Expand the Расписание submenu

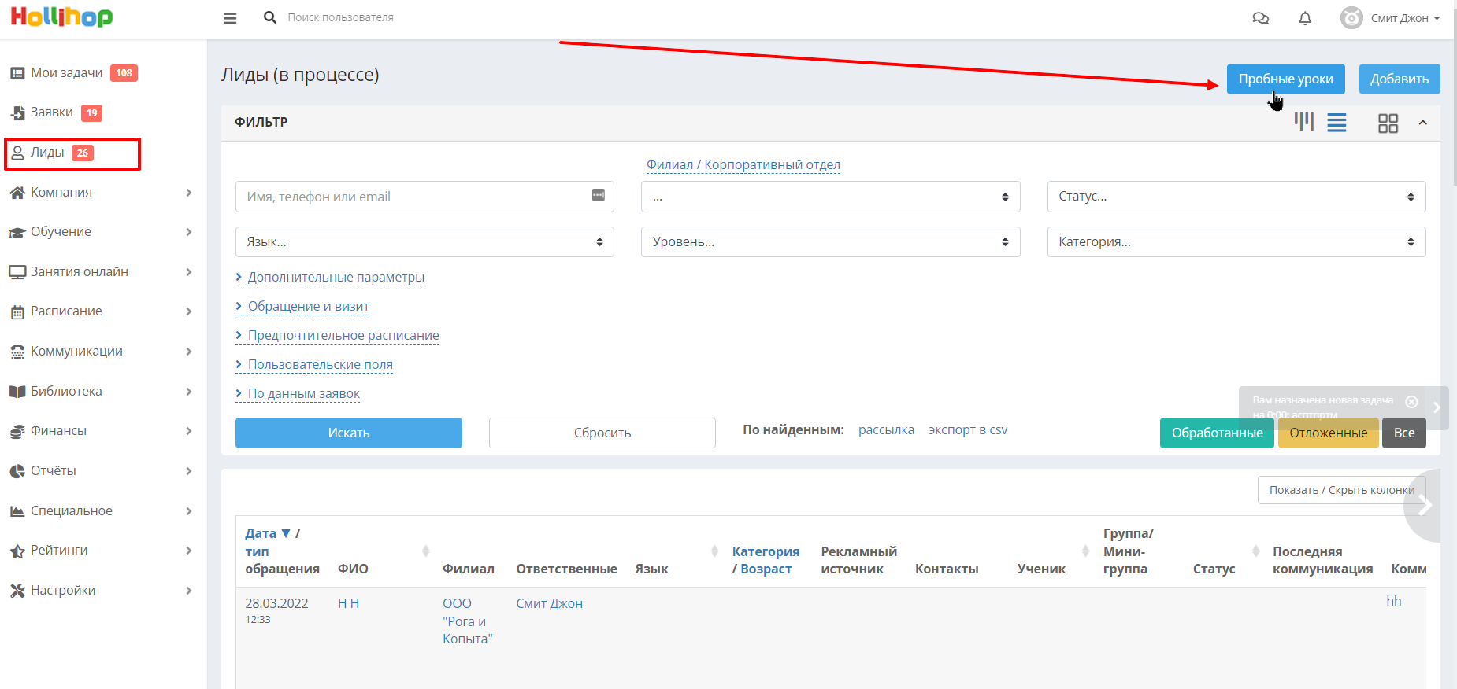189,311
